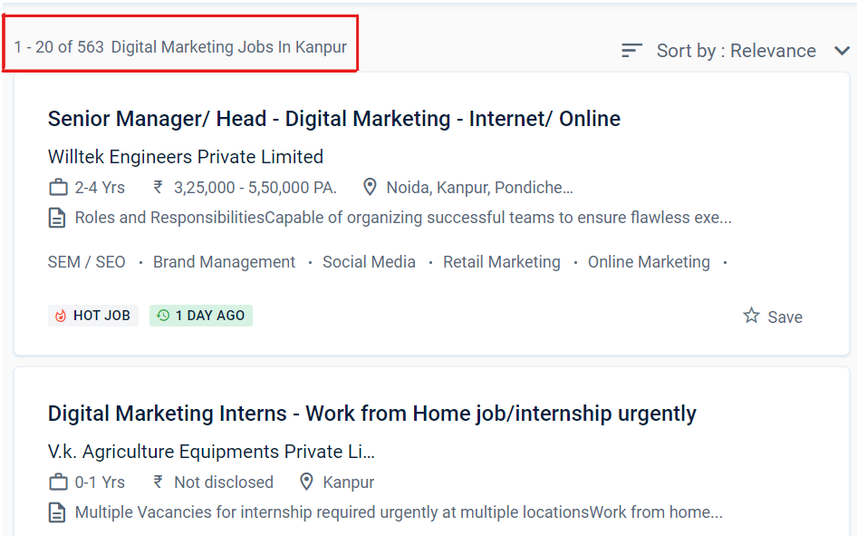Click the Social Media skill tag
The width and height of the screenshot is (857, 536).
coord(369,261)
